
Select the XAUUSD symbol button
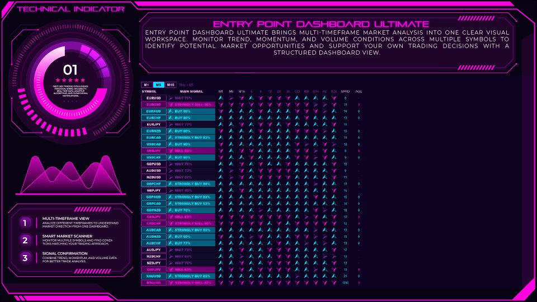154,276
